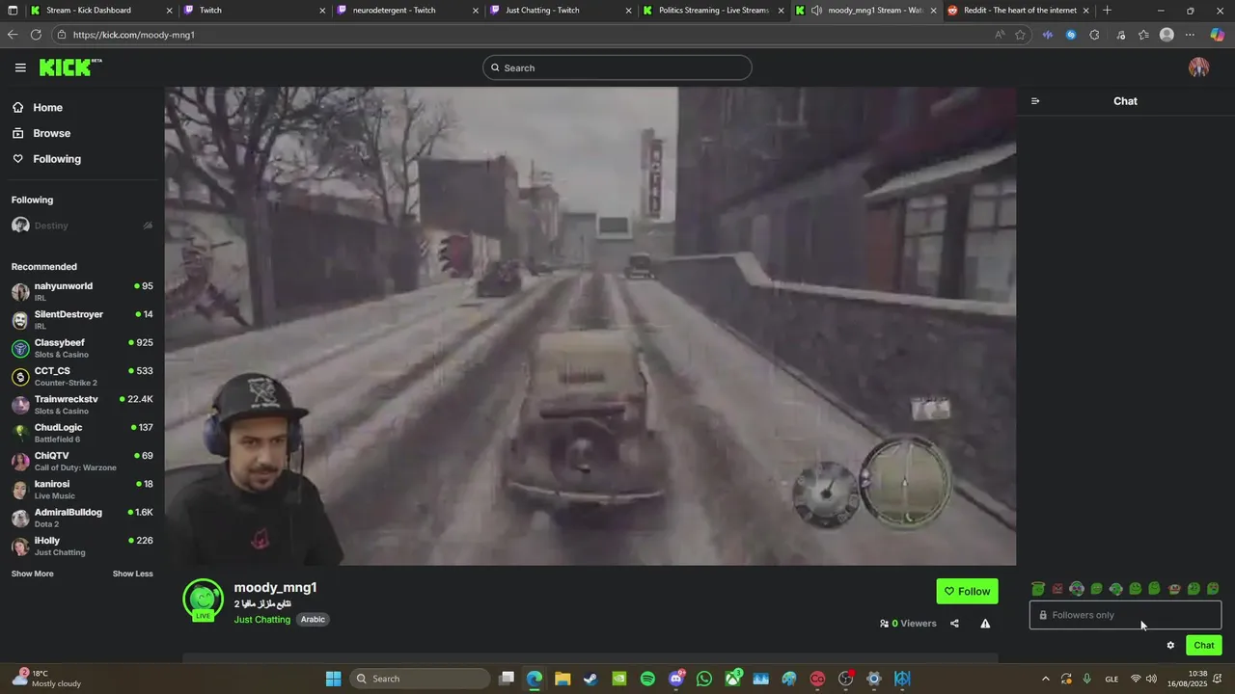
Task: Send message with green Chat button
Action: (x=1203, y=646)
